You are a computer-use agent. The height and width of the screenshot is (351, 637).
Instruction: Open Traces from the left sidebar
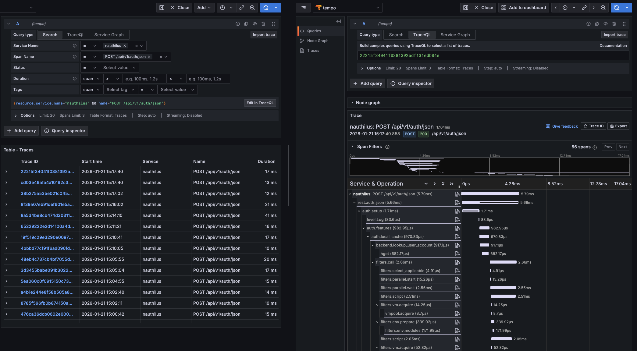(x=313, y=50)
